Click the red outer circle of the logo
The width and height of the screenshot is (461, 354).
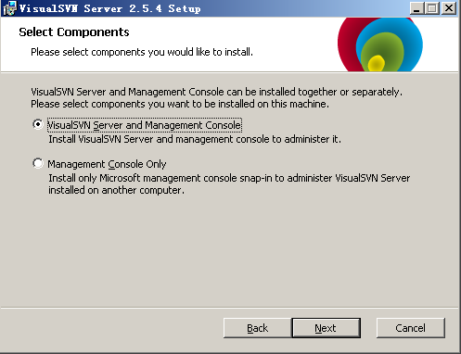[x=346, y=44]
